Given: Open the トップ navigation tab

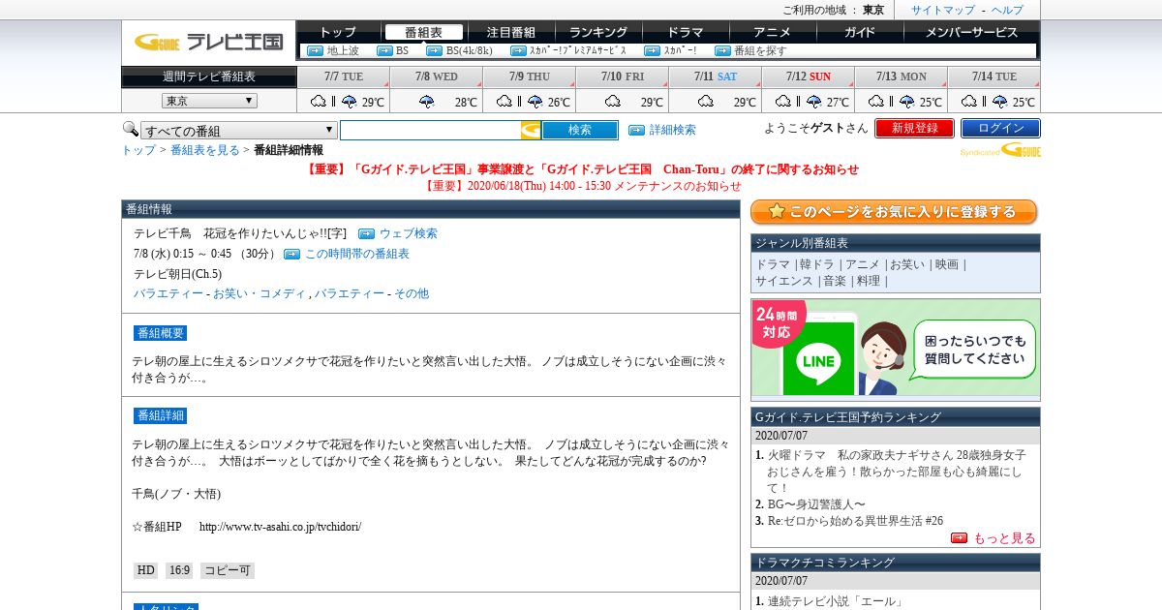Looking at the screenshot, I should pyautogui.click(x=337, y=32).
